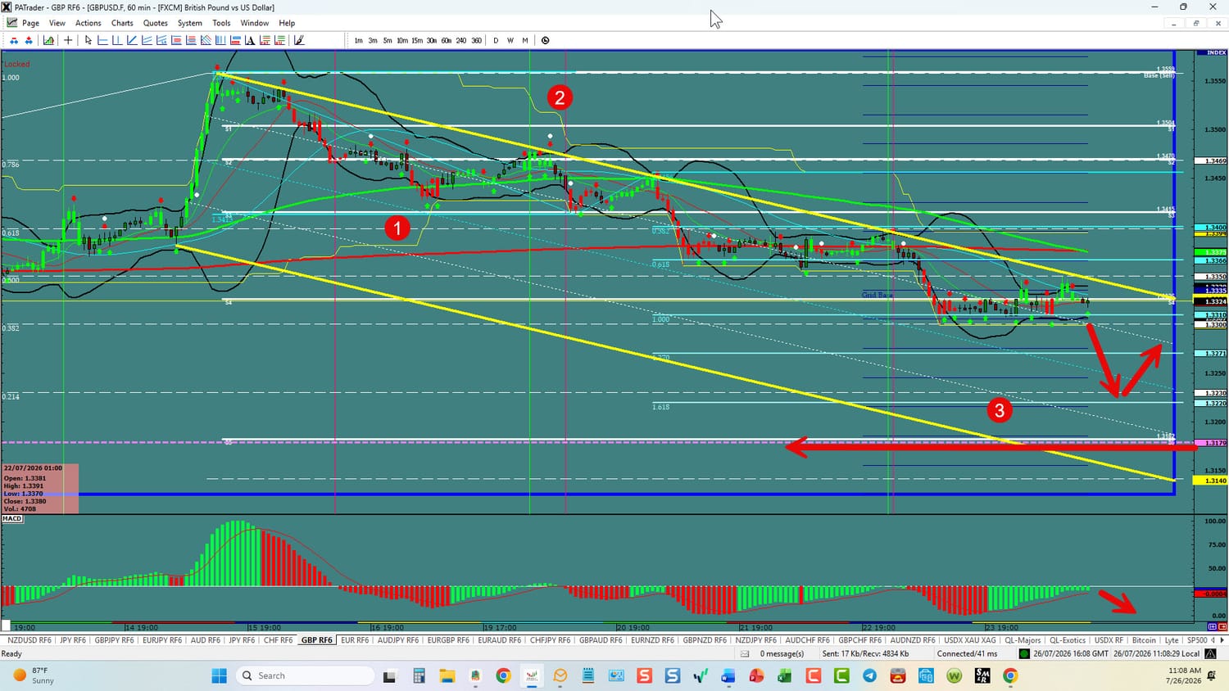Select the crosshair cursor tool

tap(68, 40)
